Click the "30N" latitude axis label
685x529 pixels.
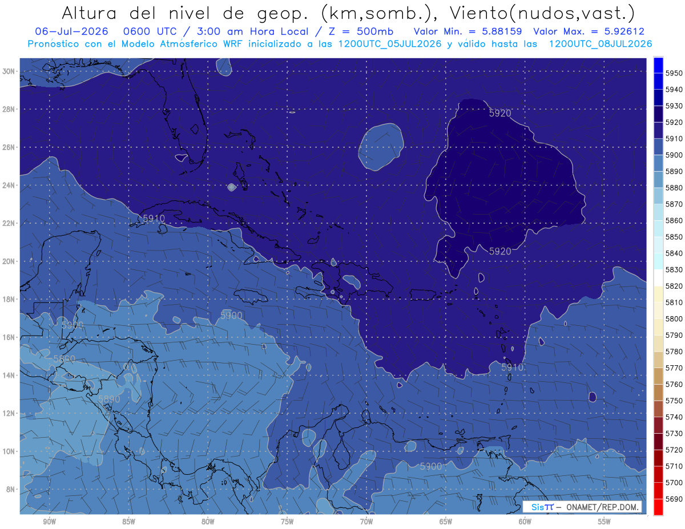[x=9, y=71]
